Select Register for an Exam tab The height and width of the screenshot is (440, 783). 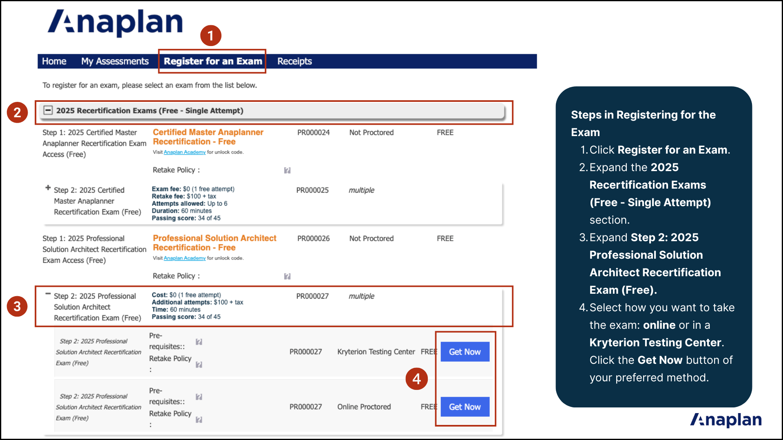tap(213, 61)
